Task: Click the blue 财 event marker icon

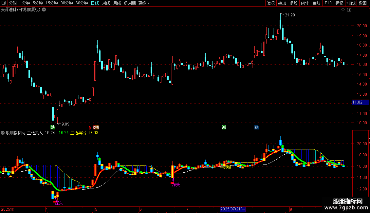Action: pos(256,127)
